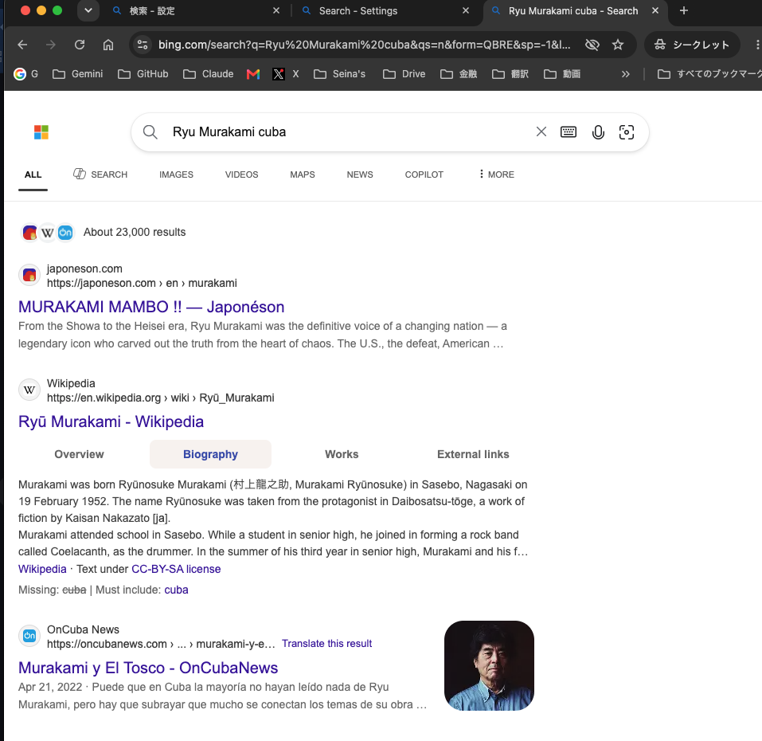Screen dimensions: 762x741
Task: Switch to the Search - Settings tab
Action: tap(385, 10)
